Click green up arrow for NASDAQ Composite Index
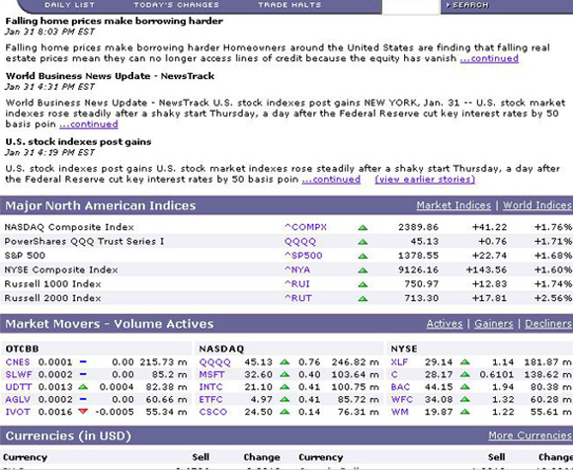573x470 pixels. (x=363, y=228)
